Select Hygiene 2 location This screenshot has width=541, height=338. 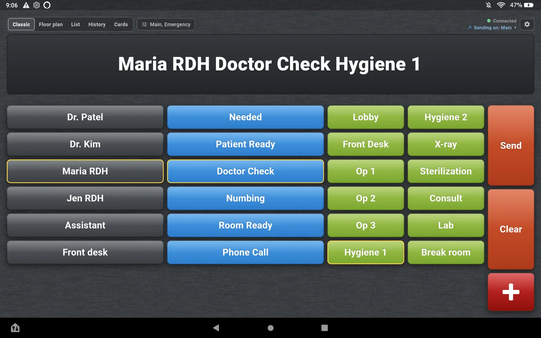coord(446,117)
